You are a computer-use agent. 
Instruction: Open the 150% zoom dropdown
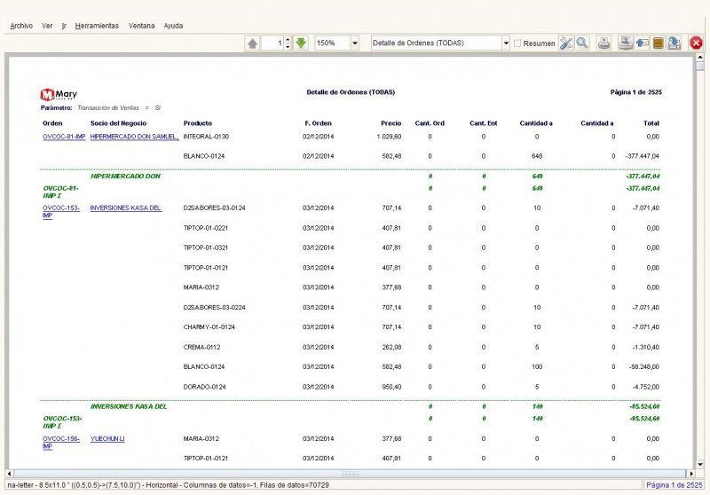point(355,43)
